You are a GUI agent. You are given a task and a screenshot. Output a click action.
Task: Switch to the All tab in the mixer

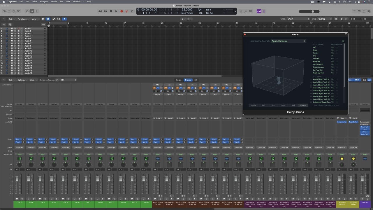(196, 80)
